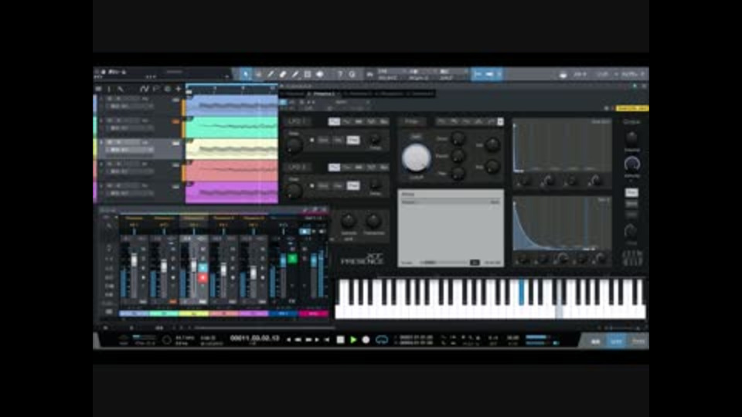This screenshot has height=417, width=742.
Task: Select the highlighted Presence tab in plugin window
Action: coord(324,93)
